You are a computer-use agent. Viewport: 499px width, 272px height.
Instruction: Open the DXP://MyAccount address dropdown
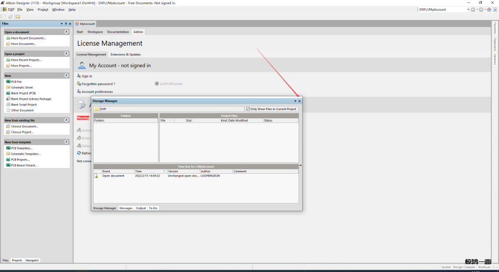pyautogui.click(x=468, y=9)
